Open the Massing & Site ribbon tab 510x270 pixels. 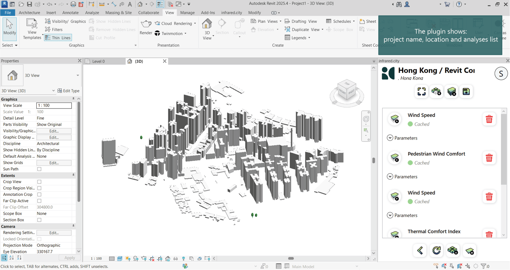(118, 13)
